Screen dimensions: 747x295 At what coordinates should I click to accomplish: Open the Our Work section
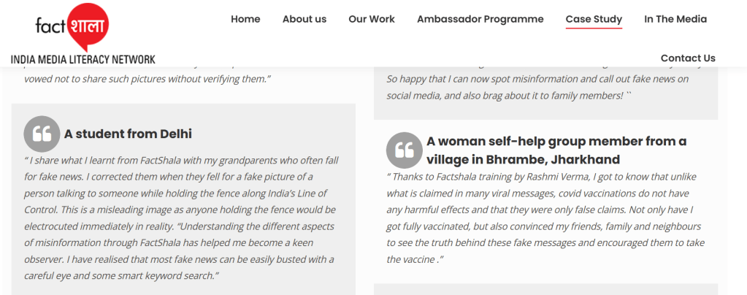click(x=372, y=19)
